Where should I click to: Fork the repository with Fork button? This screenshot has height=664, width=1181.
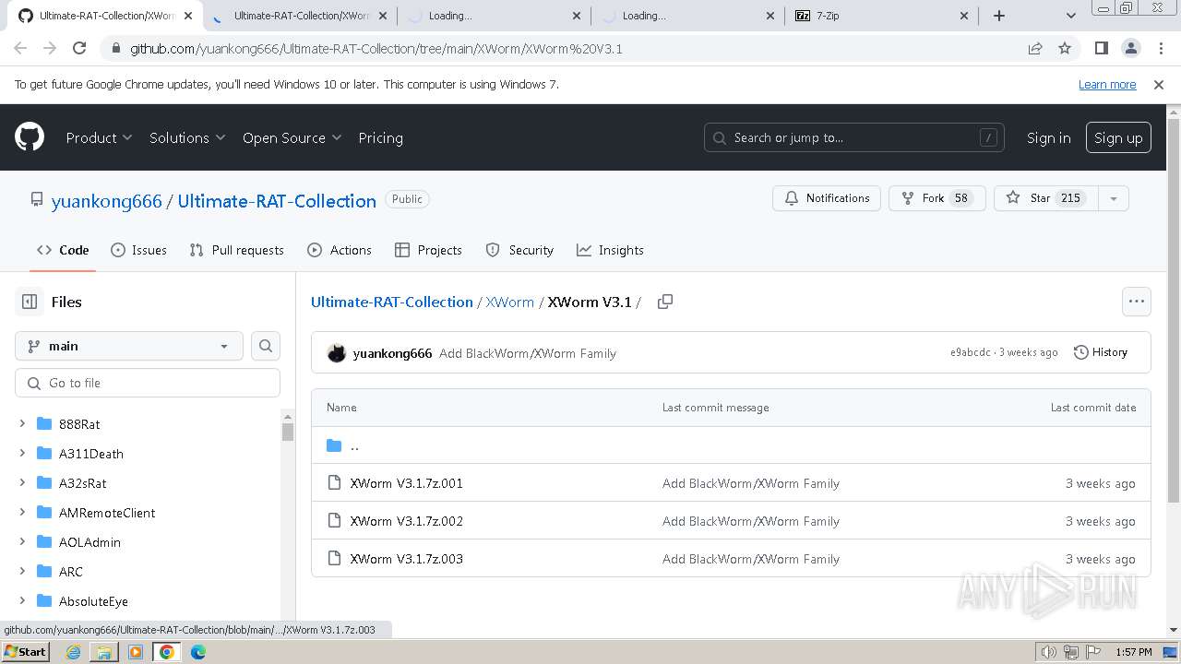936,198
